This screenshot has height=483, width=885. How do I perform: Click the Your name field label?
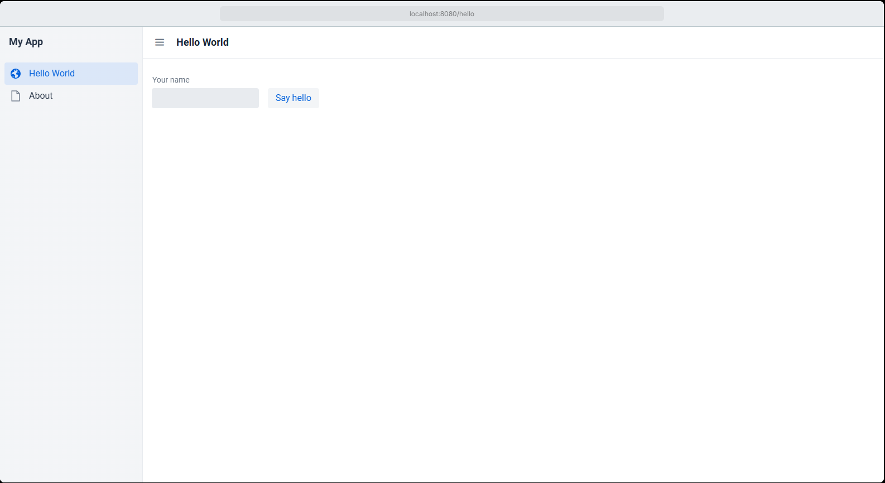171,80
